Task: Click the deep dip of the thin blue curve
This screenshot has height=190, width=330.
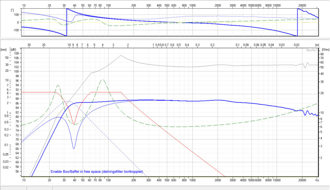Action: [x=74, y=148]
